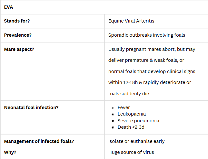The width and height of the screenshot is (208, 159).
Task: Click the bullet point beside Fever
Action: pyautogui.click(x=113, y=108)
